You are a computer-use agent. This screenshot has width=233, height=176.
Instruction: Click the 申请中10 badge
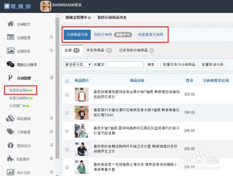[x=123, y=35]
